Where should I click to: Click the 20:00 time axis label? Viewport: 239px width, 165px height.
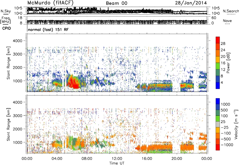[x=177, y=159]
